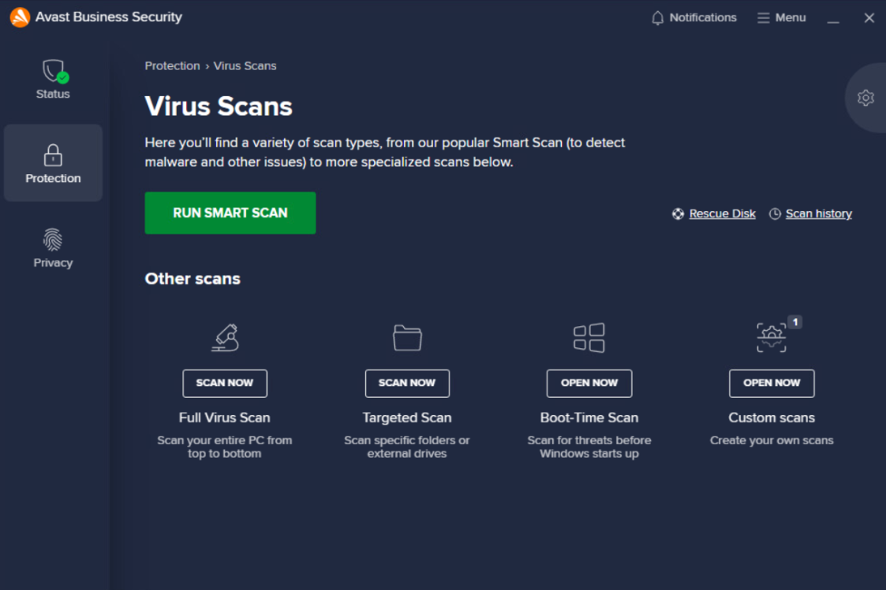Click Scan Now under Targeted Scan

[407, 383]
